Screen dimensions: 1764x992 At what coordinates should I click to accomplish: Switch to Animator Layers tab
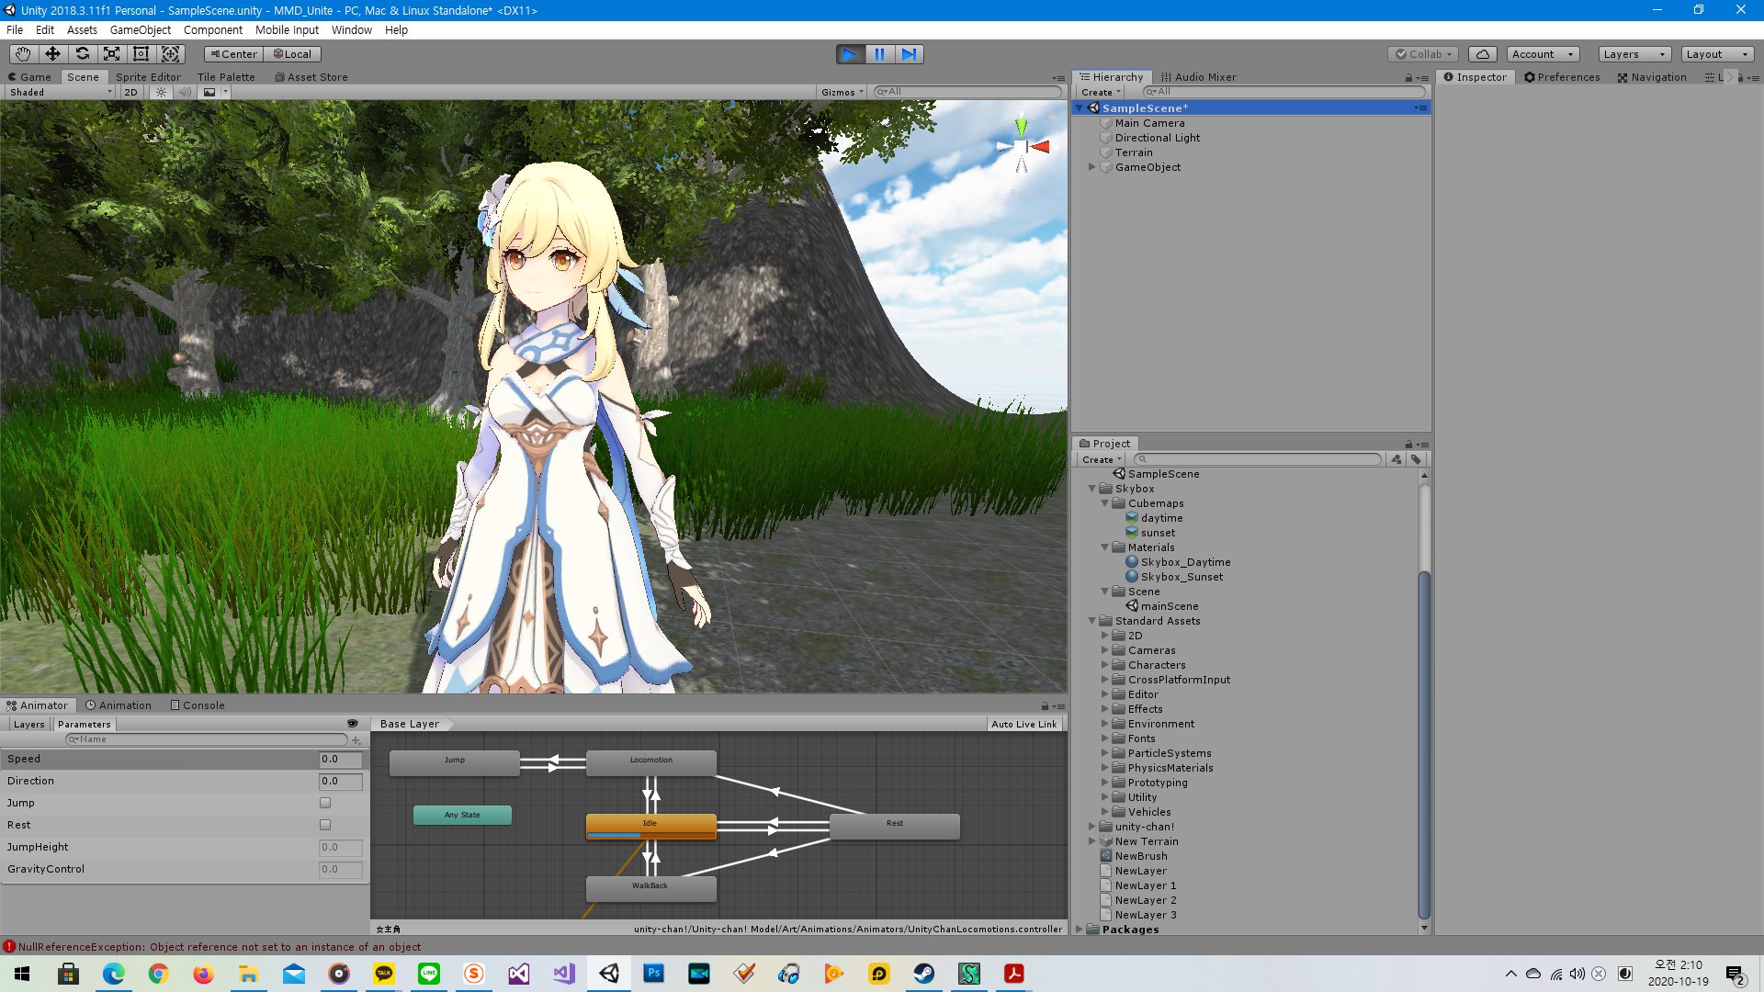tap(28, 724)
